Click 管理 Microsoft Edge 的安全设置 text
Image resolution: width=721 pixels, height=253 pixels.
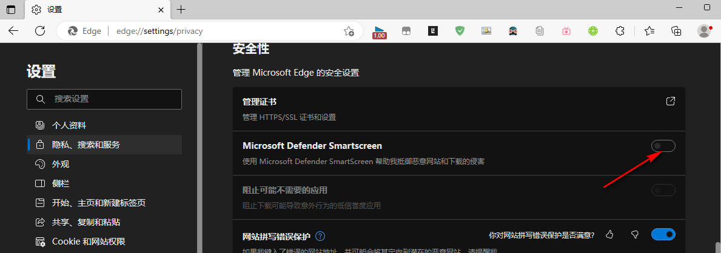click(x=296, y=73)
